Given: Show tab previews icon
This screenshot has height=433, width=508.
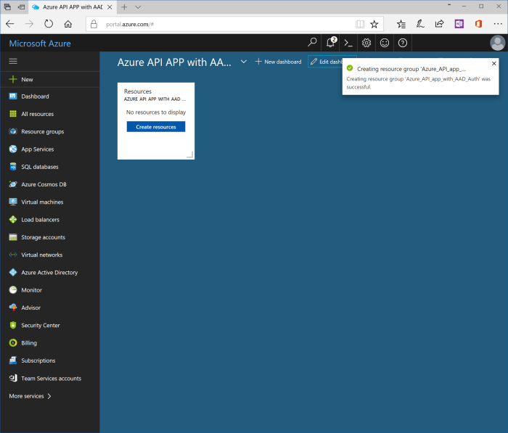Looking at the screenshot, I should click(x=7, y=7).
